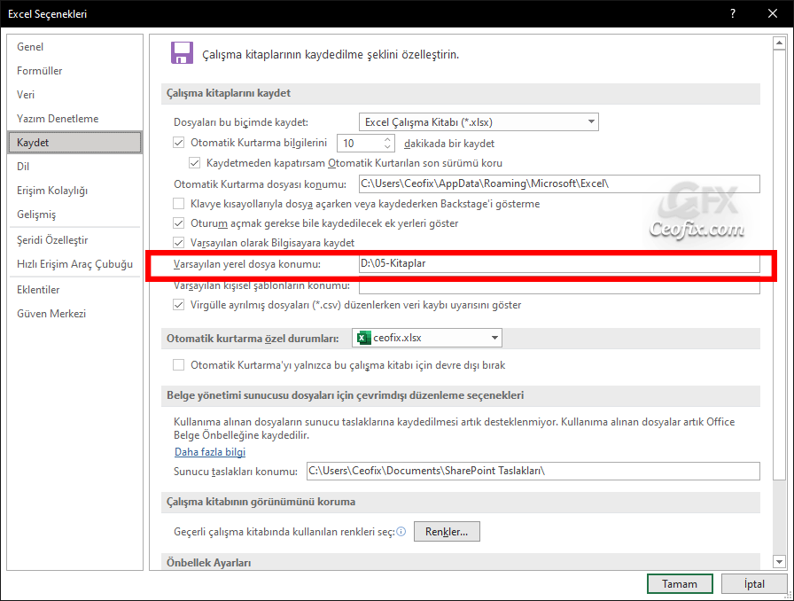Open the Genel category
This screenshot has width=794, height=601.
pos(75,47)
